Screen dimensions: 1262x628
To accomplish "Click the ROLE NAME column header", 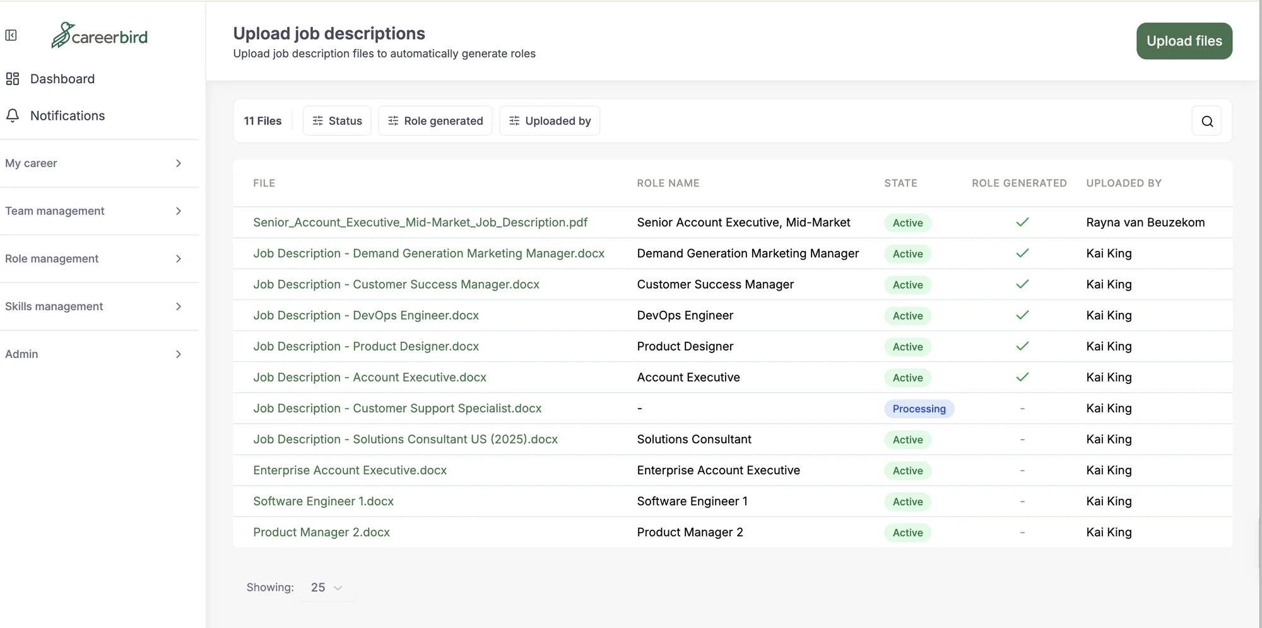I will tap(668, 183).
